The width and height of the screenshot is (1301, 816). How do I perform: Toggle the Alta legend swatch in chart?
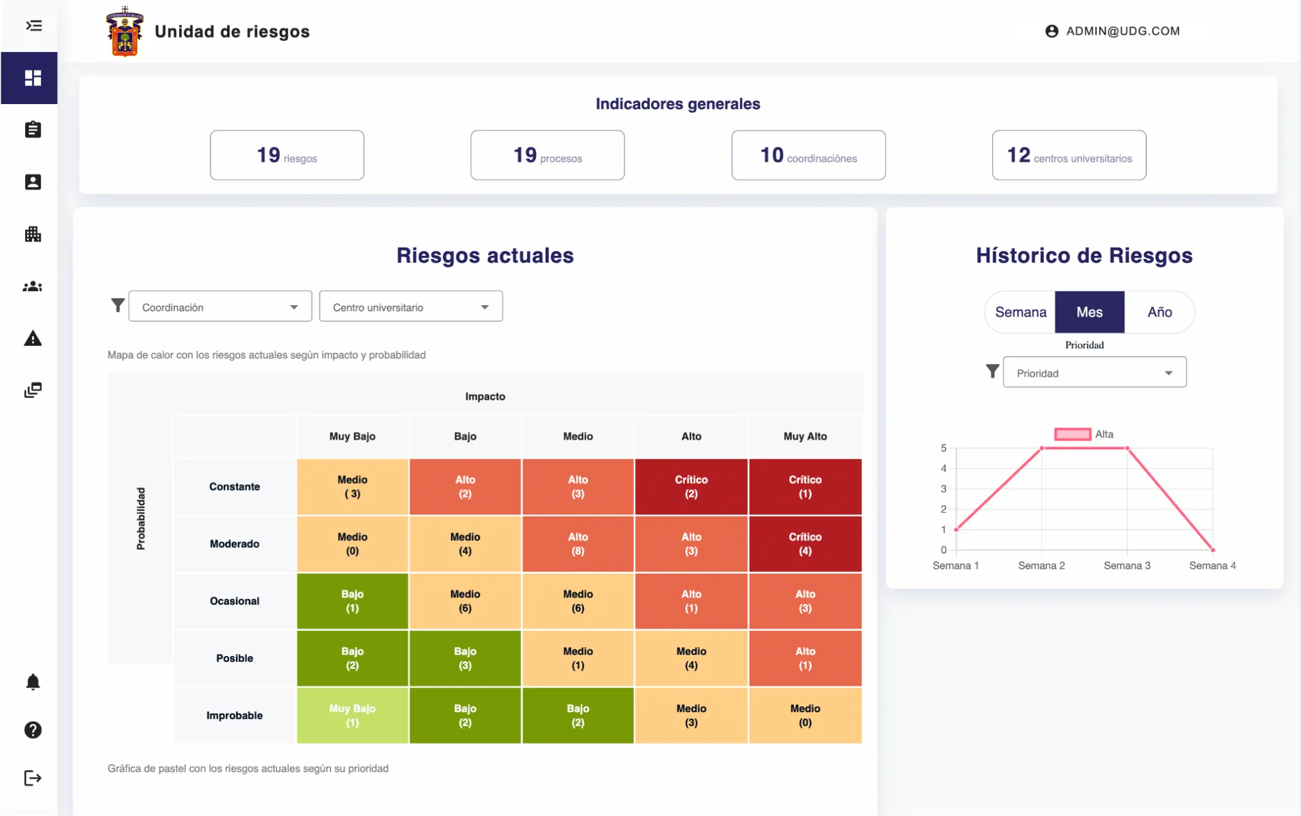click(1073, 434)
